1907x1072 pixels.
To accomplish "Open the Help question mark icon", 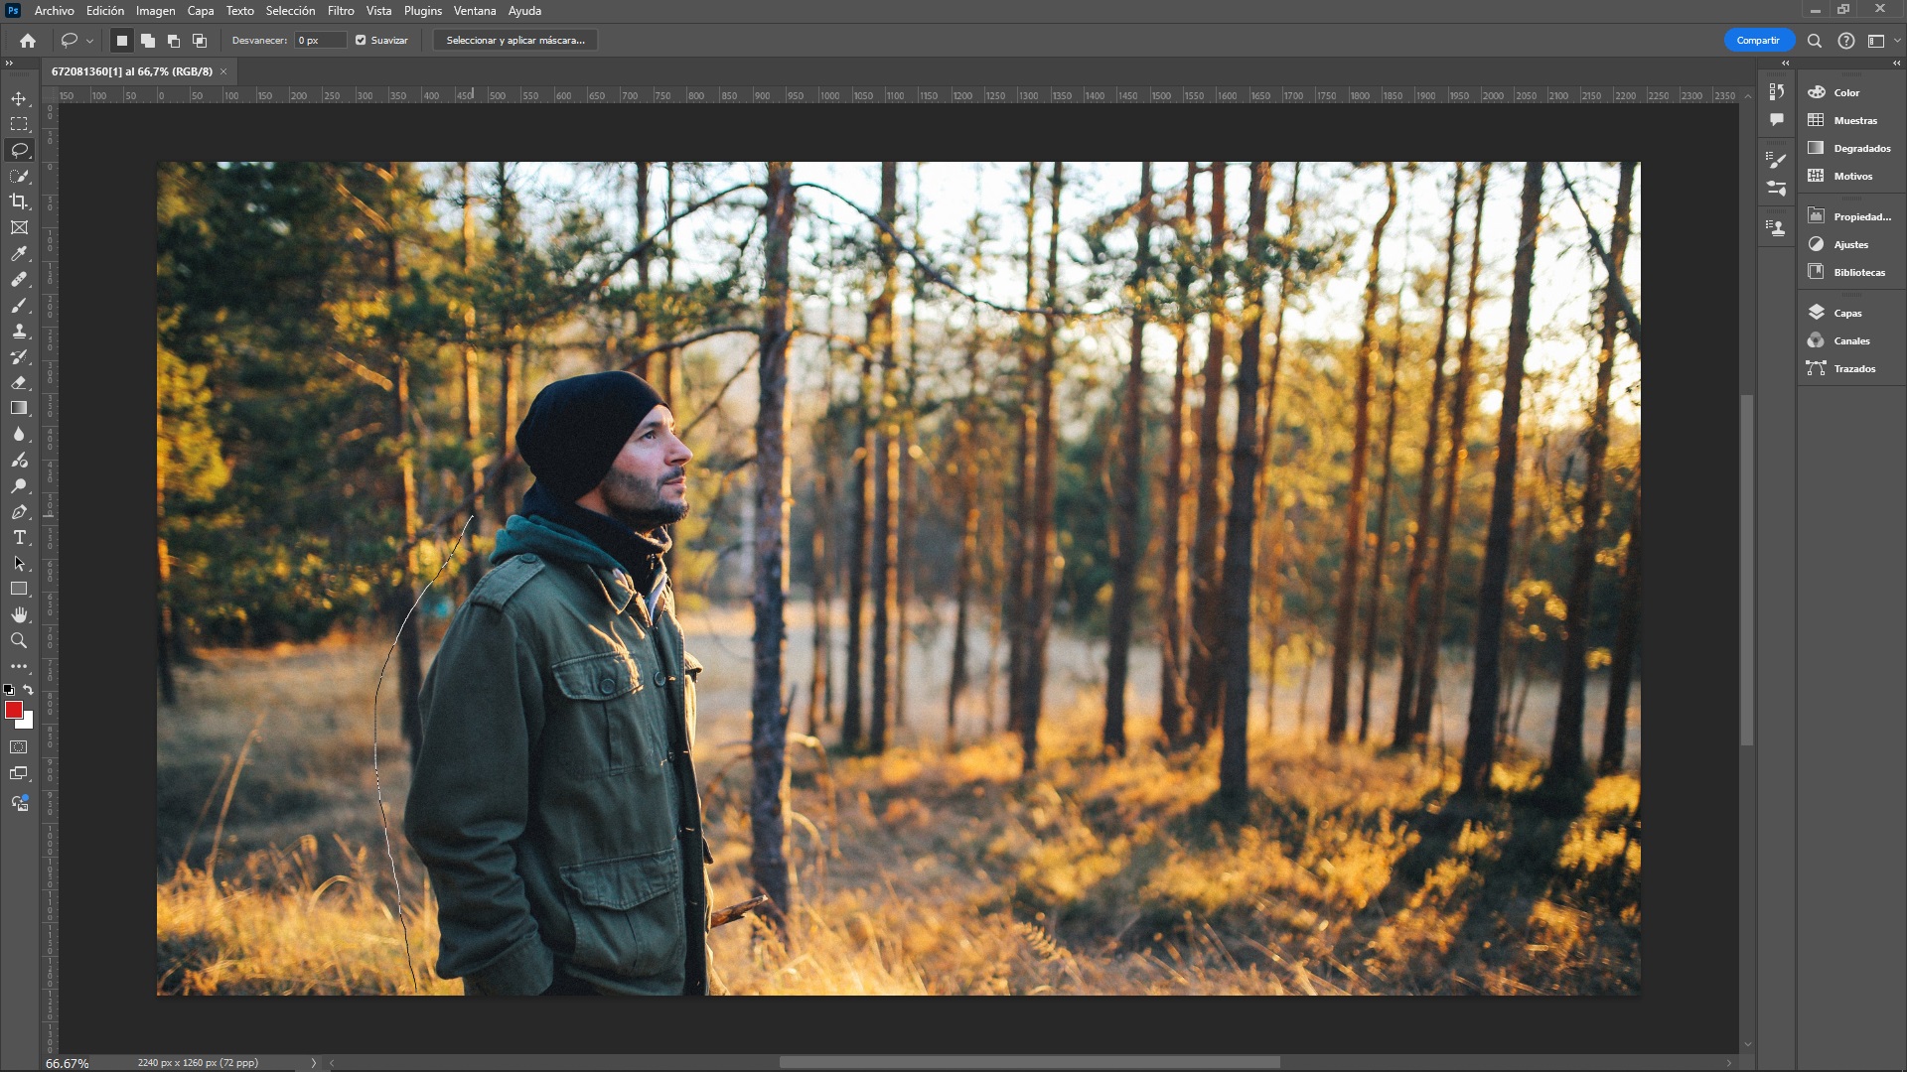I will [x=1845, y=41].
